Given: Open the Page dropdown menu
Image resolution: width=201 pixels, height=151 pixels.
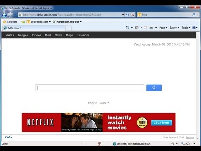Looking at the screenshot, I should pos(163,28).
